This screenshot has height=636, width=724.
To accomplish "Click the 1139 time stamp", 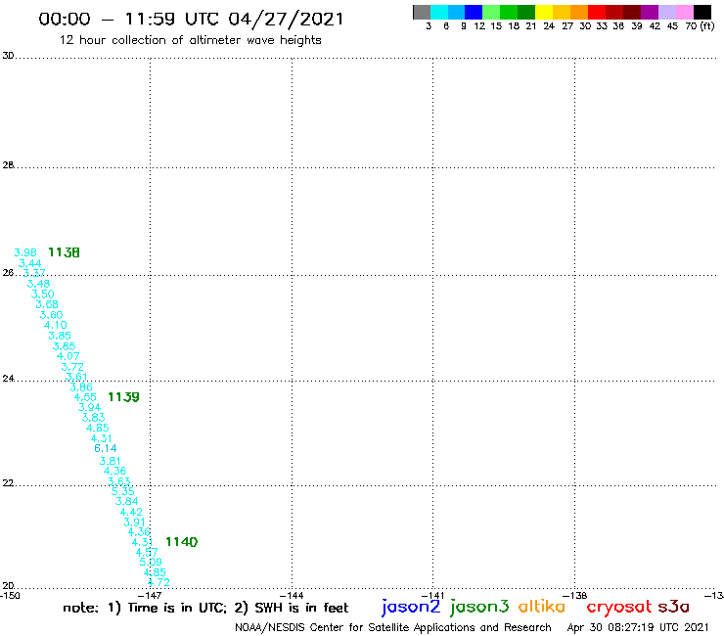I will click(123, 396).
